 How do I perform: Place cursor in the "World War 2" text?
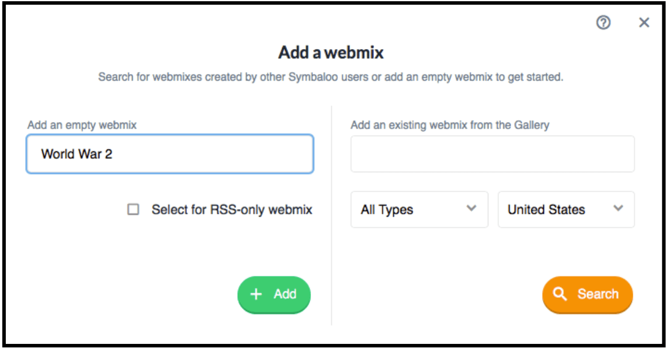coord(76,154)
